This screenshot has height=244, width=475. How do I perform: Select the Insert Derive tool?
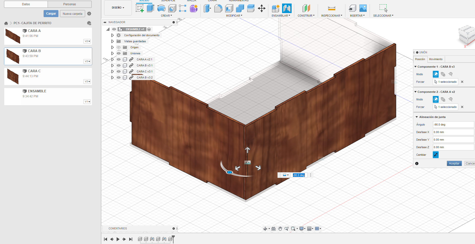(x=352, y=8)
